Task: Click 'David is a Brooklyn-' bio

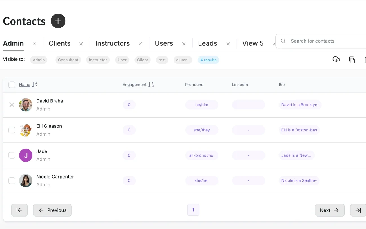Action: point(300,105)
